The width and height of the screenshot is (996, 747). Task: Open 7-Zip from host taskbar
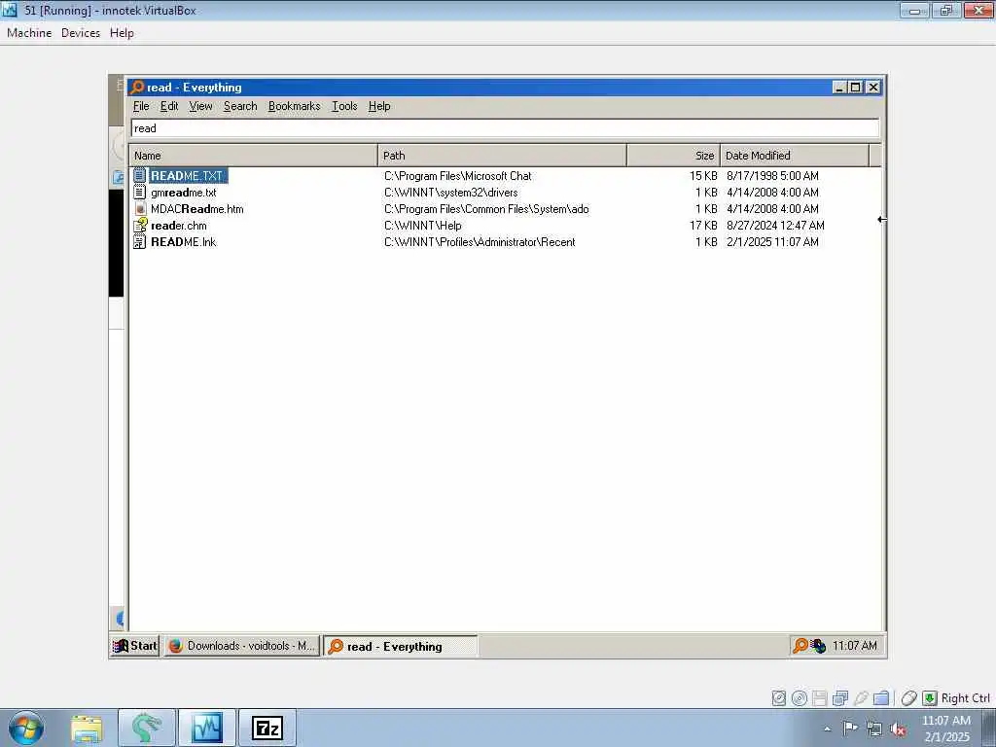tap(267, 728)
